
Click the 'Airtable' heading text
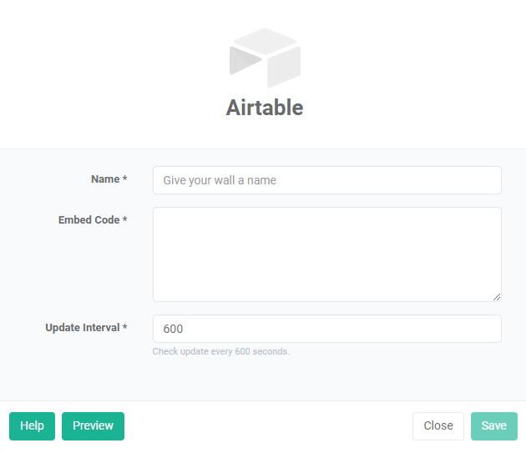tap(265, 108)
